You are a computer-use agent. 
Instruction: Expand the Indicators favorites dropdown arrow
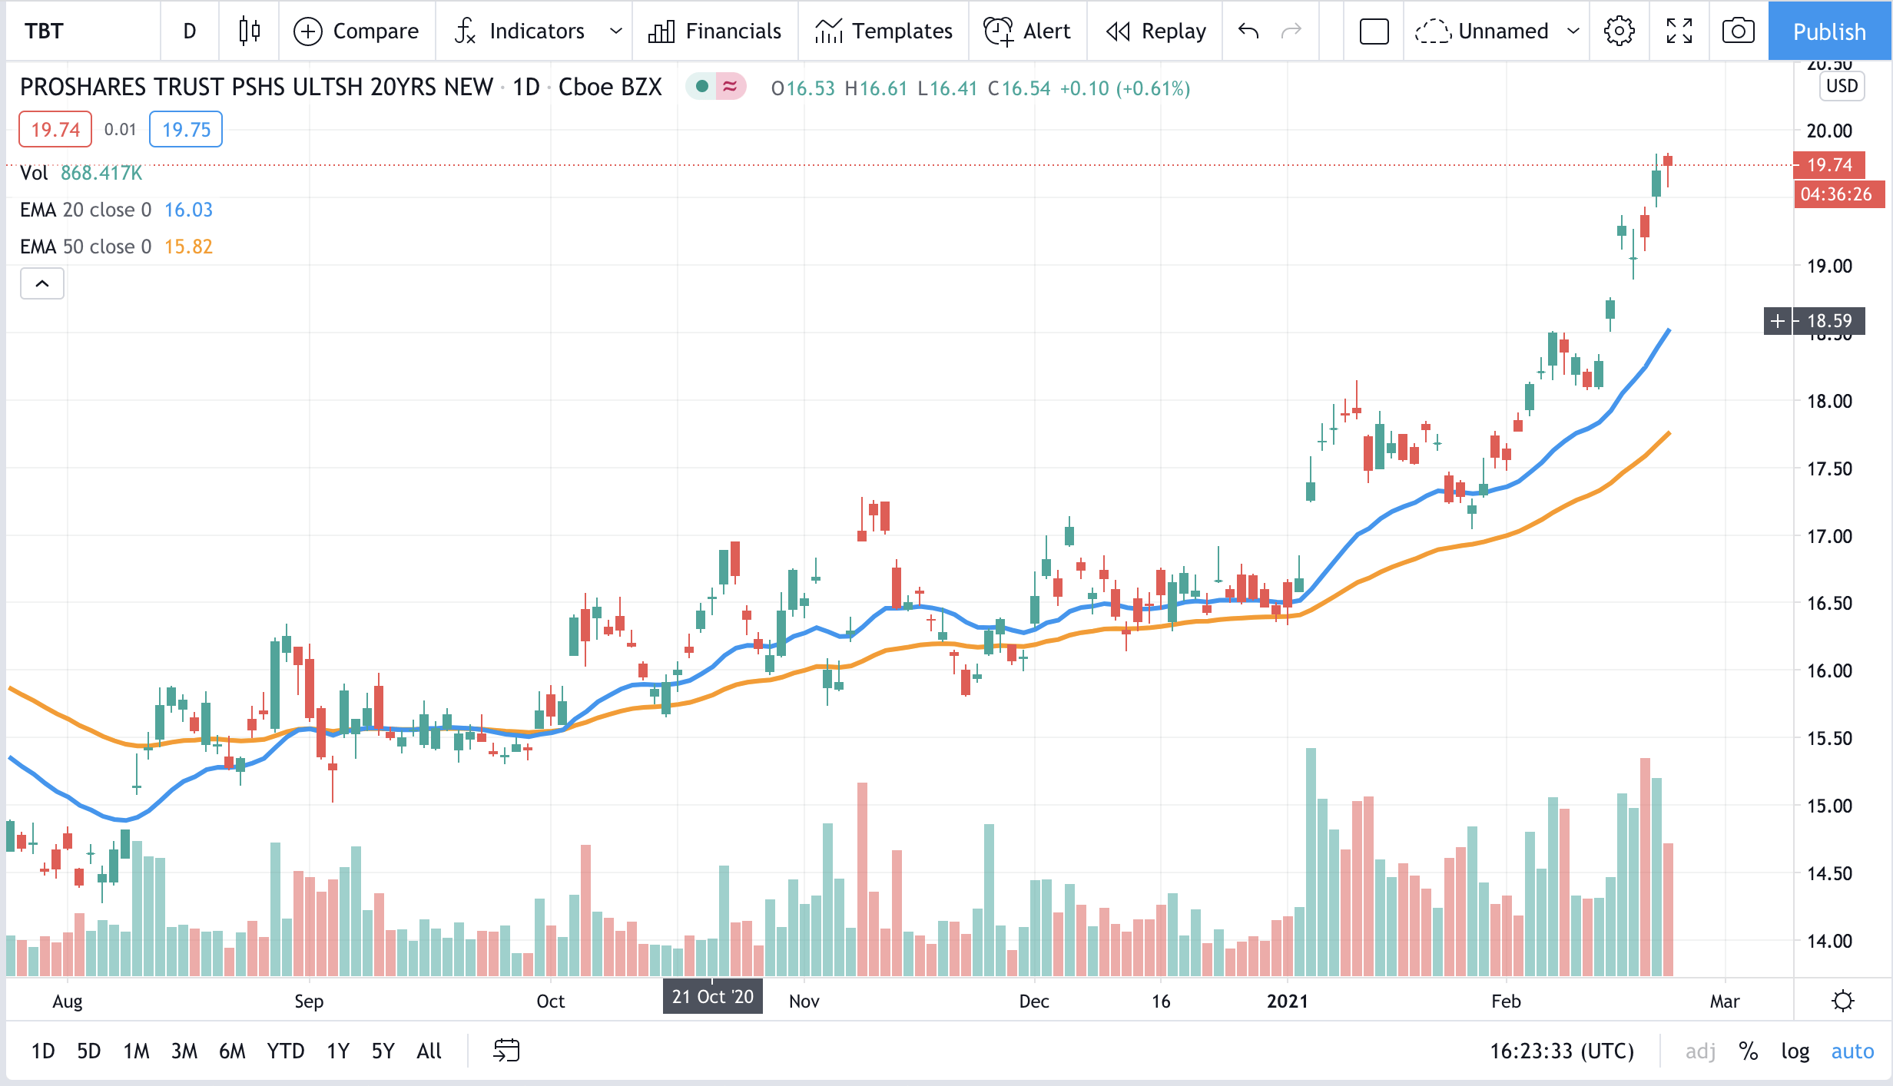click(x=615, y=31)
